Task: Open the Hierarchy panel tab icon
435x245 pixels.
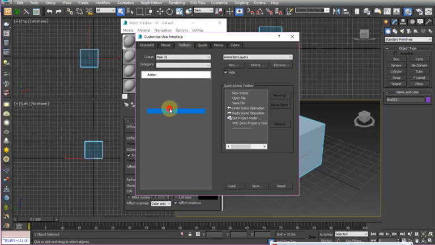Action: tap(403, 22)
